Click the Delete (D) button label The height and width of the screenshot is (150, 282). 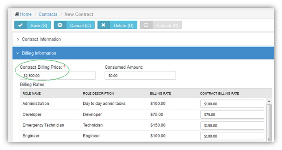pyautogui.click(x=124, y=25)
